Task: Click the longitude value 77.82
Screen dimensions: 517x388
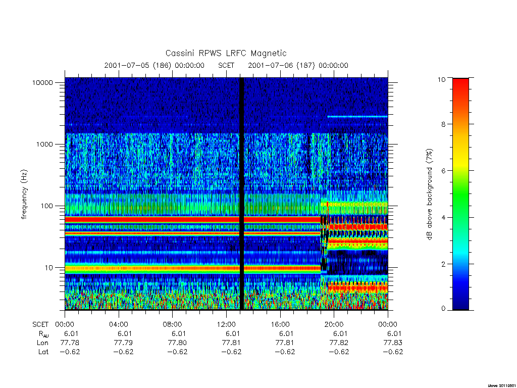Action: pos(339,343)
